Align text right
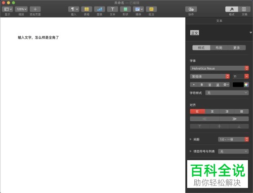The width and height of the screenshot is (253, 193). pyautogui.click(x=227, y=111)
